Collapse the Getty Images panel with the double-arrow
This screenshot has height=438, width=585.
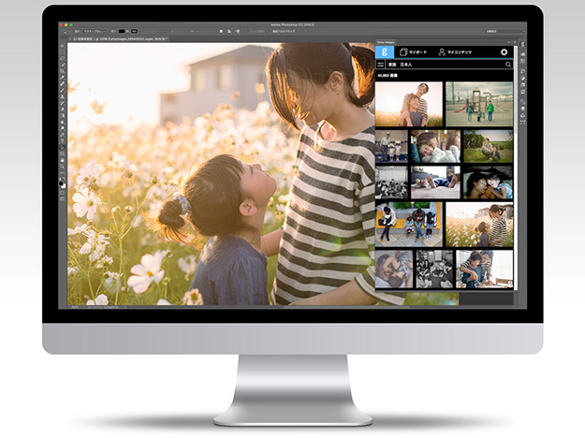(x=509, y=40)
